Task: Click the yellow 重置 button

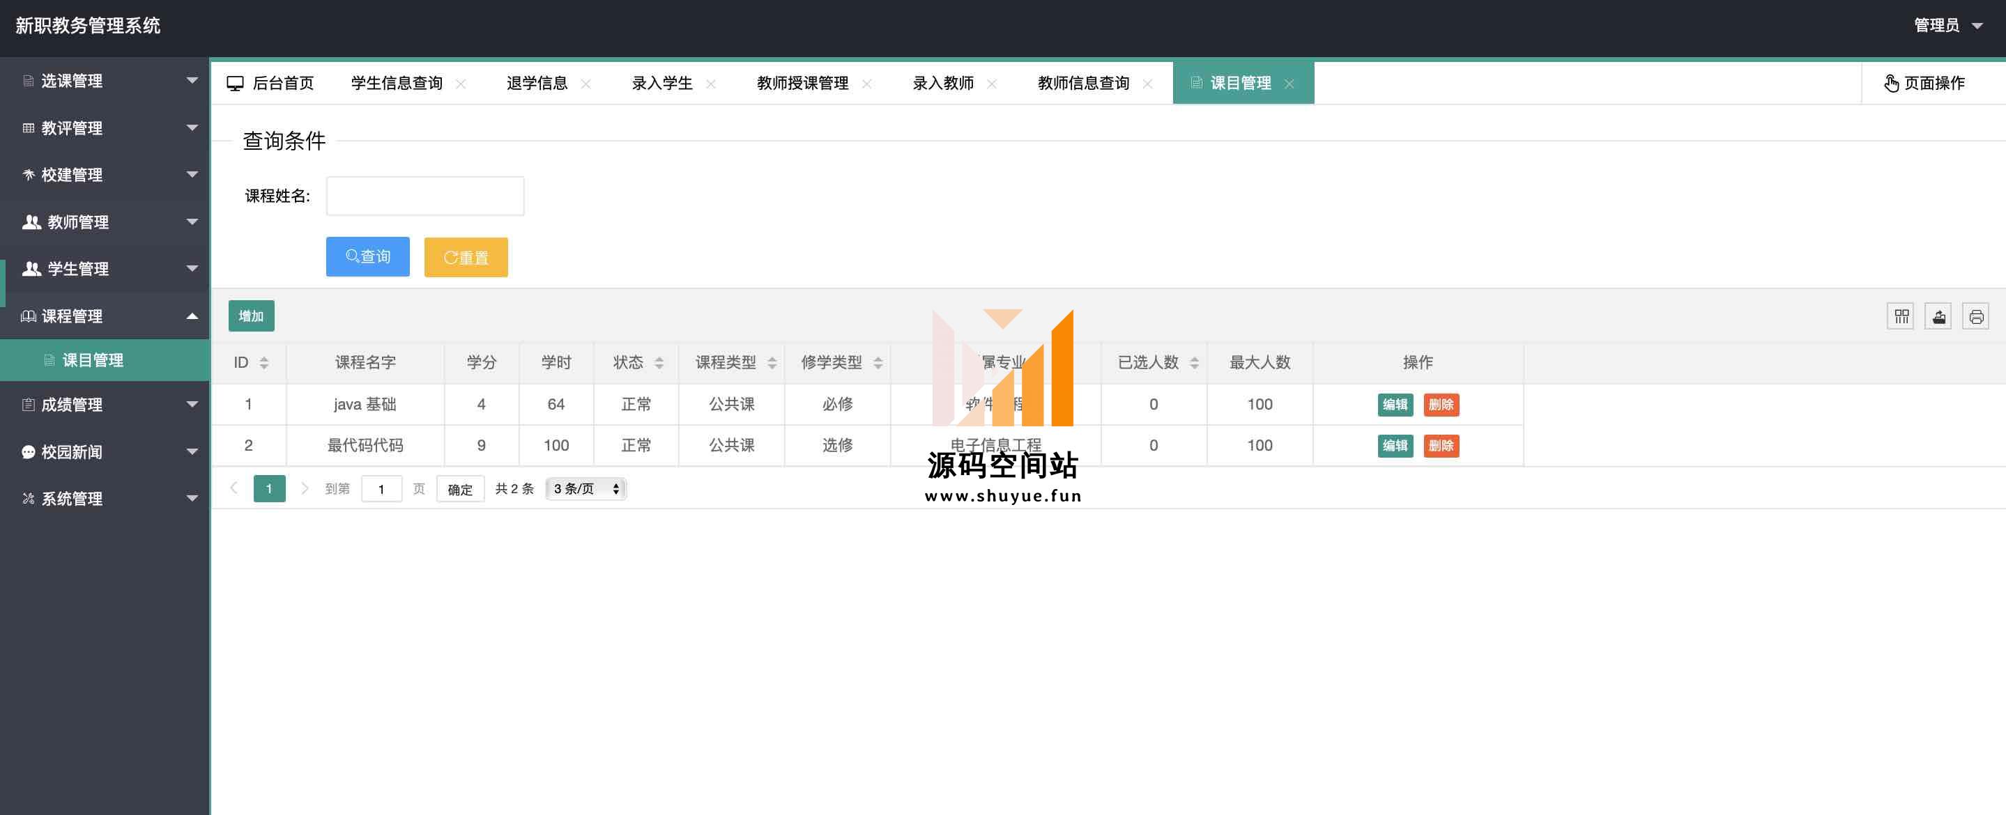Action: [466, 258]
